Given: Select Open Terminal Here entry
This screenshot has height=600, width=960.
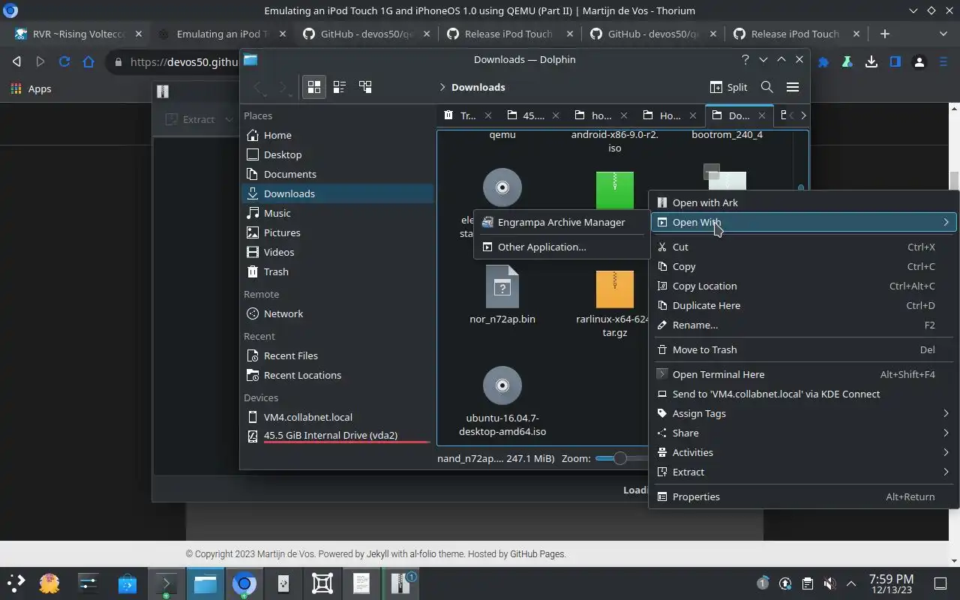Looking at the screenshot, I should [x=803, y=374].
